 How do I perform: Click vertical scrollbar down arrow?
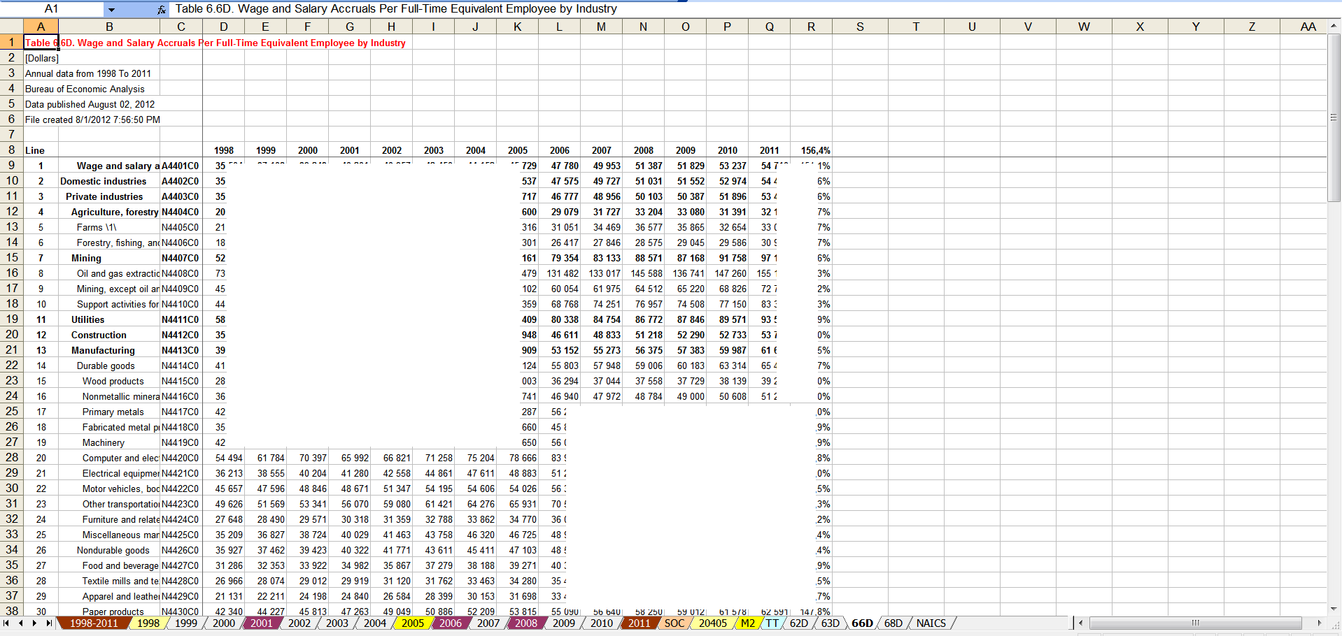click(x=1334, y=609)
